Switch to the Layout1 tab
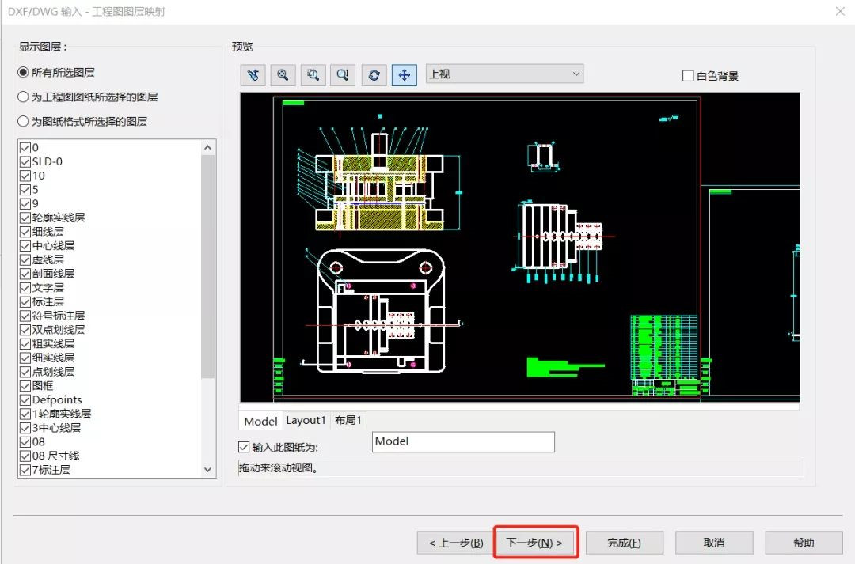Image resolution: width=855 pixels, height=564 pixels. [x=306, y=420]
